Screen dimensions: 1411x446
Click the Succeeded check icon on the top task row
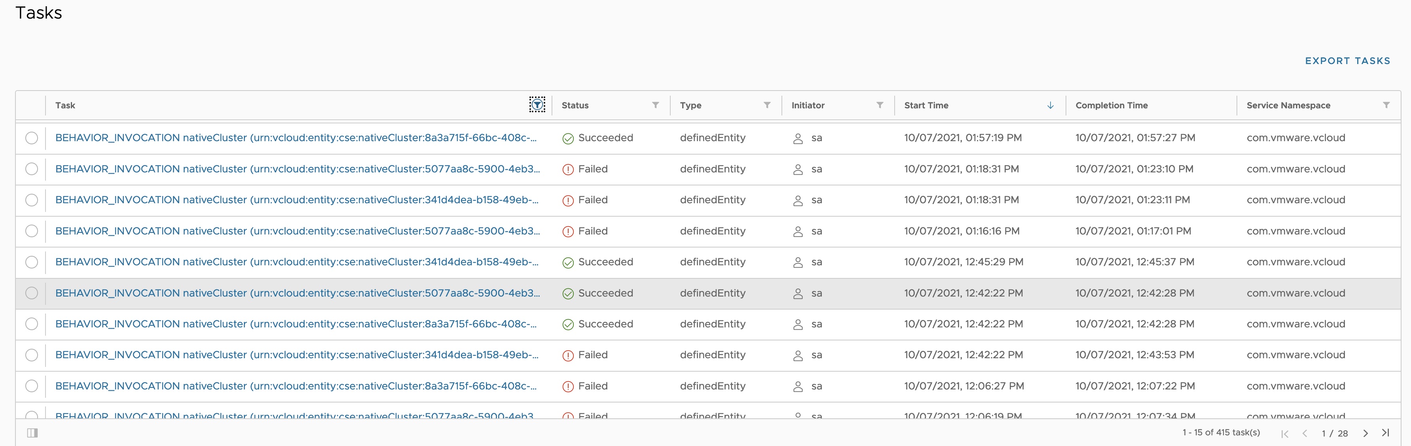(567, 138)
